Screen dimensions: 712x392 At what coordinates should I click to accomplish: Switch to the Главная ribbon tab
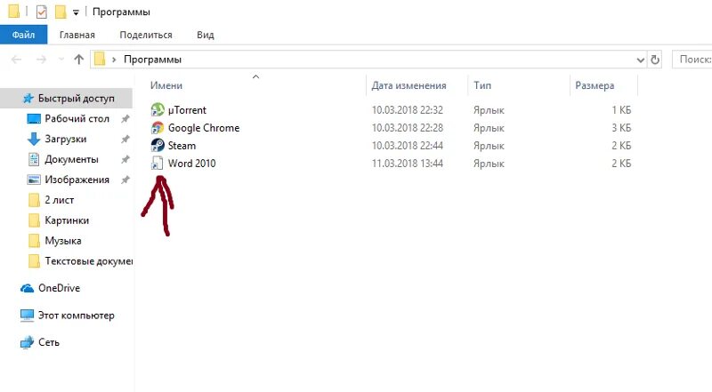[x=77, y=35]
